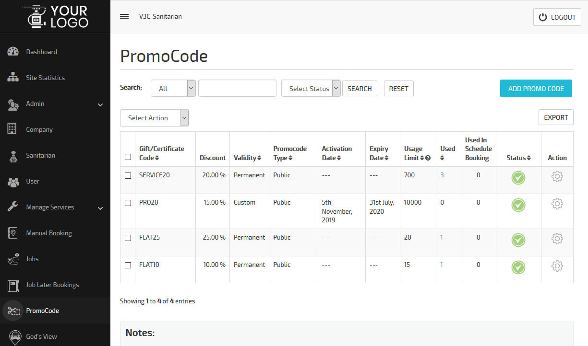The width and height of the screenshot is (588, 346).
Task: Click the Dashboard gauge icon
Action: click(13, 52)
